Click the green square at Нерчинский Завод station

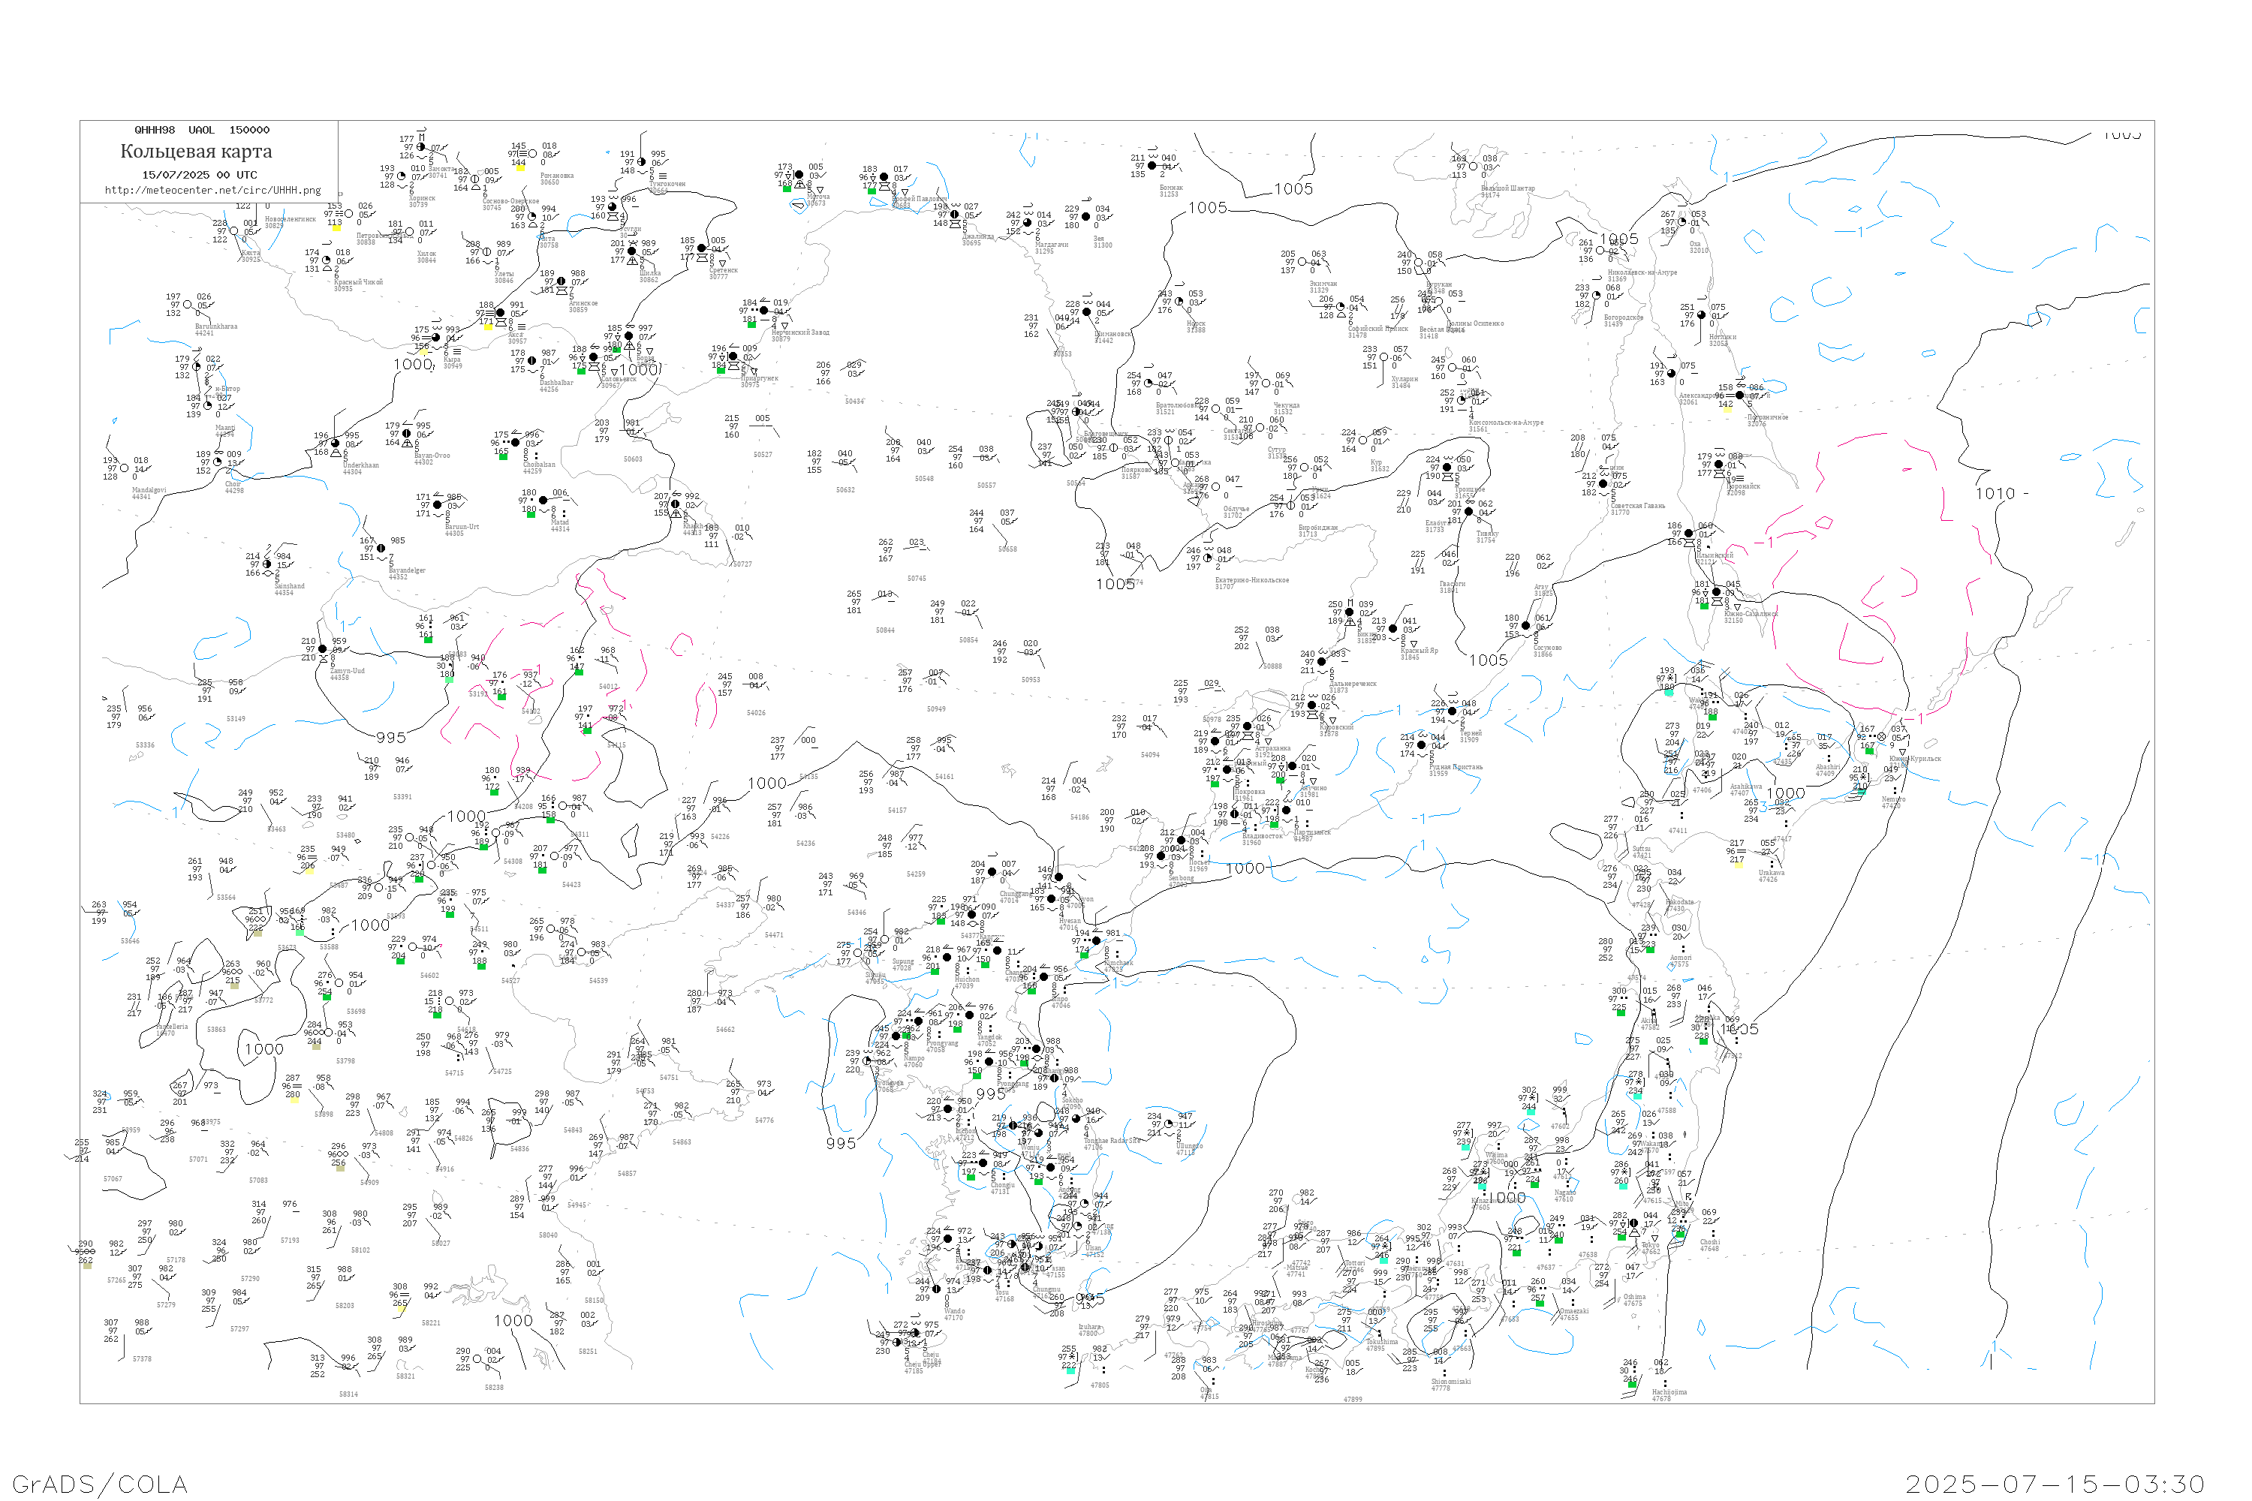pos(751,326)
